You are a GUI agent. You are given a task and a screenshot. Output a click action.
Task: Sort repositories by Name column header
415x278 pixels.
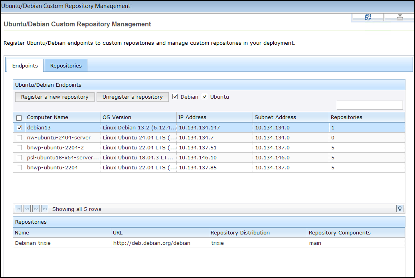click(x=62, y=233)
